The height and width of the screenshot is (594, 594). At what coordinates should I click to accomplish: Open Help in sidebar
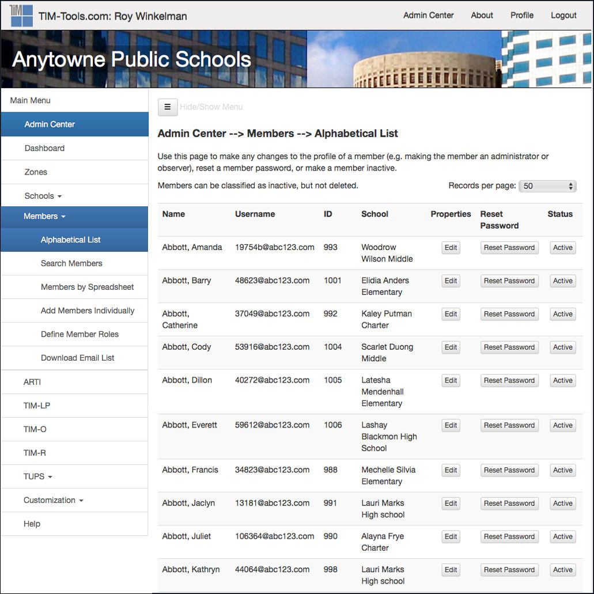75,524
